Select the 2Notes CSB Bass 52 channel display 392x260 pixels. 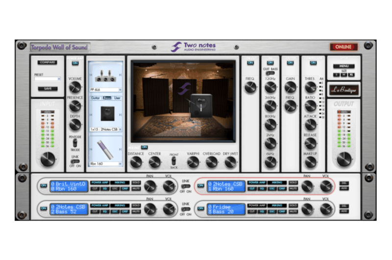coord(69,209)
